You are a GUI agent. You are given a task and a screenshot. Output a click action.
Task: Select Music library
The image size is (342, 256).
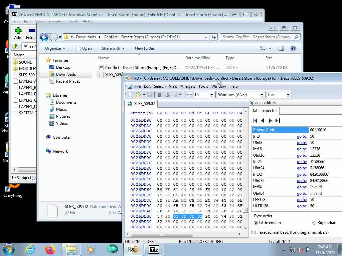click(61, 109)
